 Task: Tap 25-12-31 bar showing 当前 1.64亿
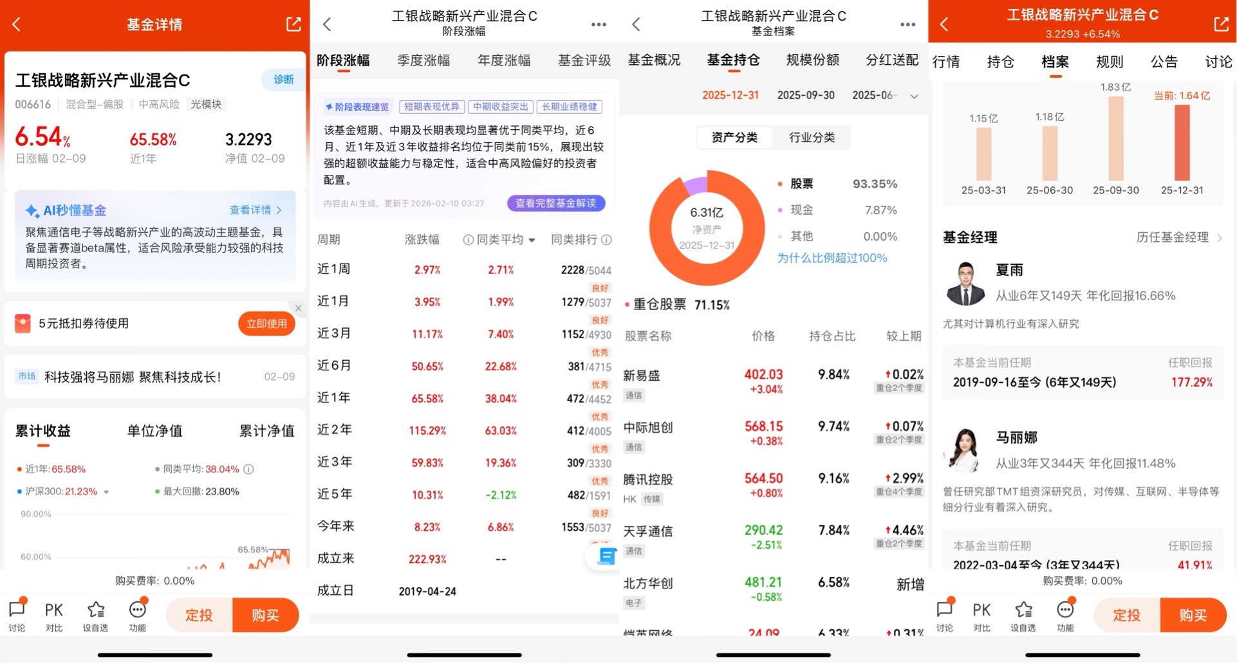pyautogui.click(x=1182, y=142)
